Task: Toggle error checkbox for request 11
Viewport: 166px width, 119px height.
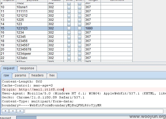Action: tap(69, 11)
